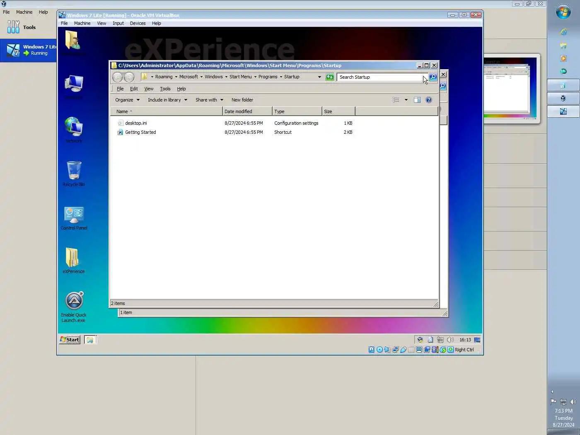Open the Explorer Tools menu
The width and height of the screenshot is (580, 435).
(165, 89)
